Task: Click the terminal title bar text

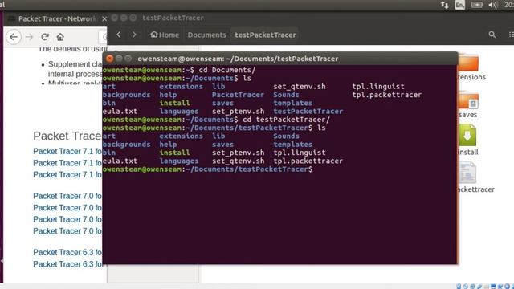Action: (238, 59)
